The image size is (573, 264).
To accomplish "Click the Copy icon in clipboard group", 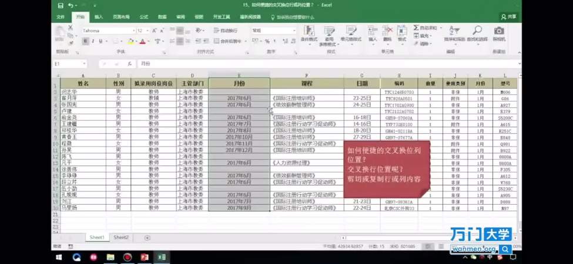I will 71,35.
